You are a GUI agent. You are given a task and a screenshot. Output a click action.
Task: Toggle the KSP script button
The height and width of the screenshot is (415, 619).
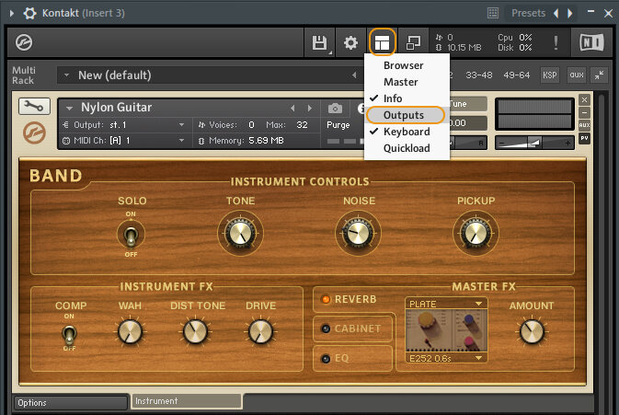(549, 75)
